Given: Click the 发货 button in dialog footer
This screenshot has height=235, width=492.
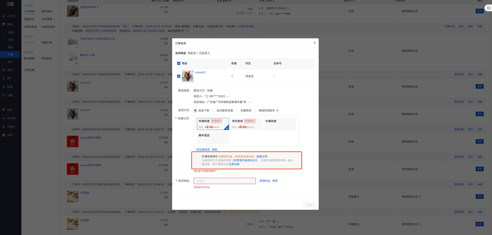Looking at the screenshot, I should pos(309,205).
